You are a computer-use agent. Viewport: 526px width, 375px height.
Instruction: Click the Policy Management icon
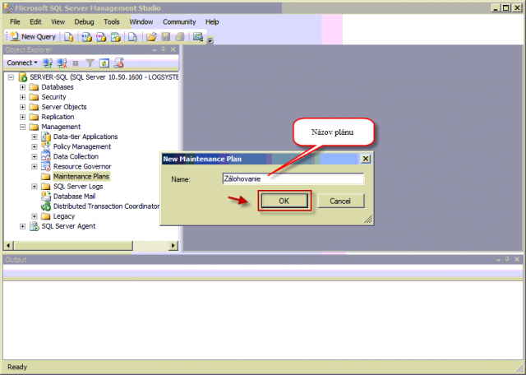pos(46,146)
